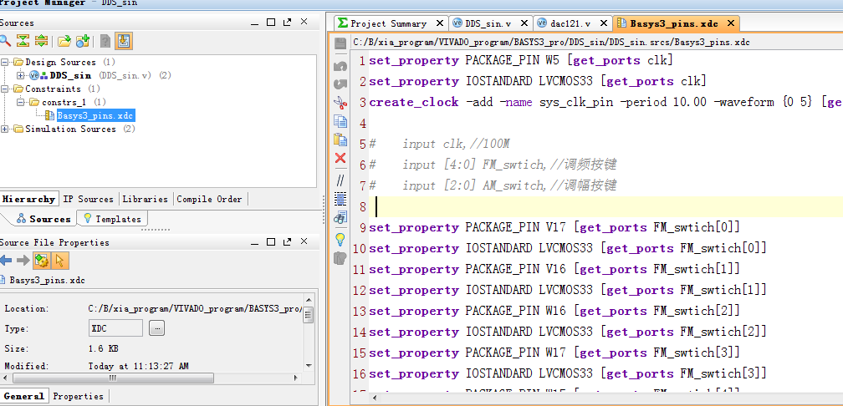Collapse all sources in the hierarchy
The height and width of the screenshot is (406, 843).
point(23,40)
